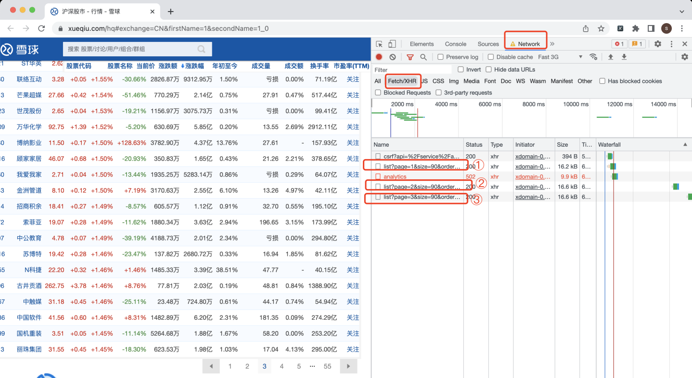692x378 pixels.
Task: Go to next page of stock table
Action: point(348,366)
